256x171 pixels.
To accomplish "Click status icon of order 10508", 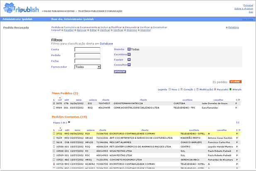I will [x=54, y=151].
